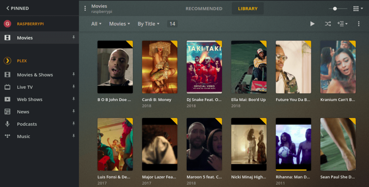Open the Major Lazer Fea... poster
The width and height of the screenshot is (369, 187).
click(x=160, y=144)
